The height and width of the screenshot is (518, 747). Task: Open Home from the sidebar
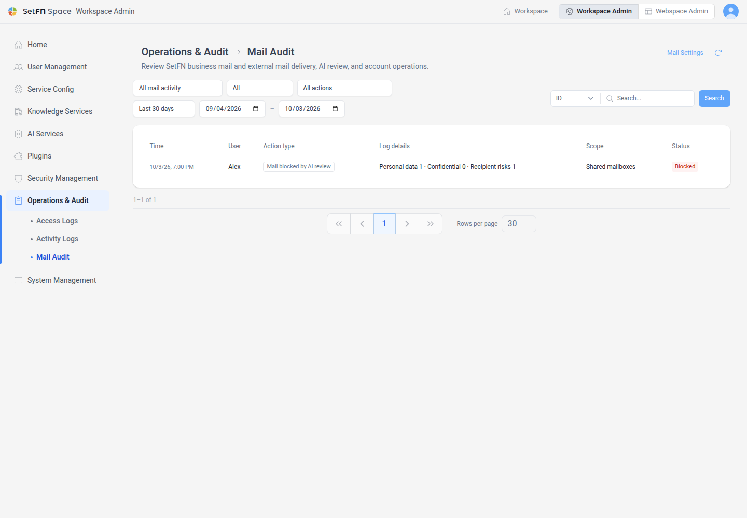pyautogui.click(x=58, y=45)
